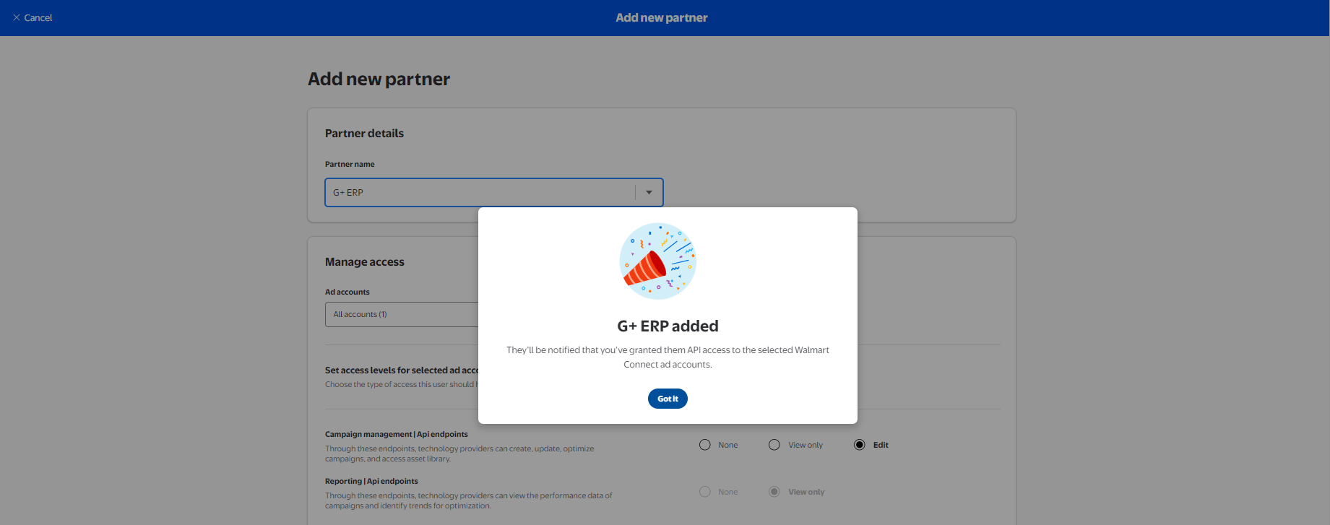Viewport: 1330px width, 525px height.
Task: Click the party popper celebration icon
Action: (657, 261)
